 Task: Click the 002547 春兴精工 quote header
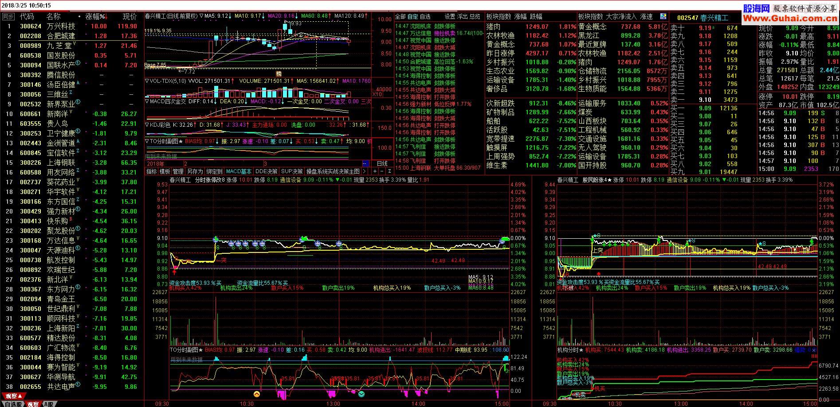703,18
